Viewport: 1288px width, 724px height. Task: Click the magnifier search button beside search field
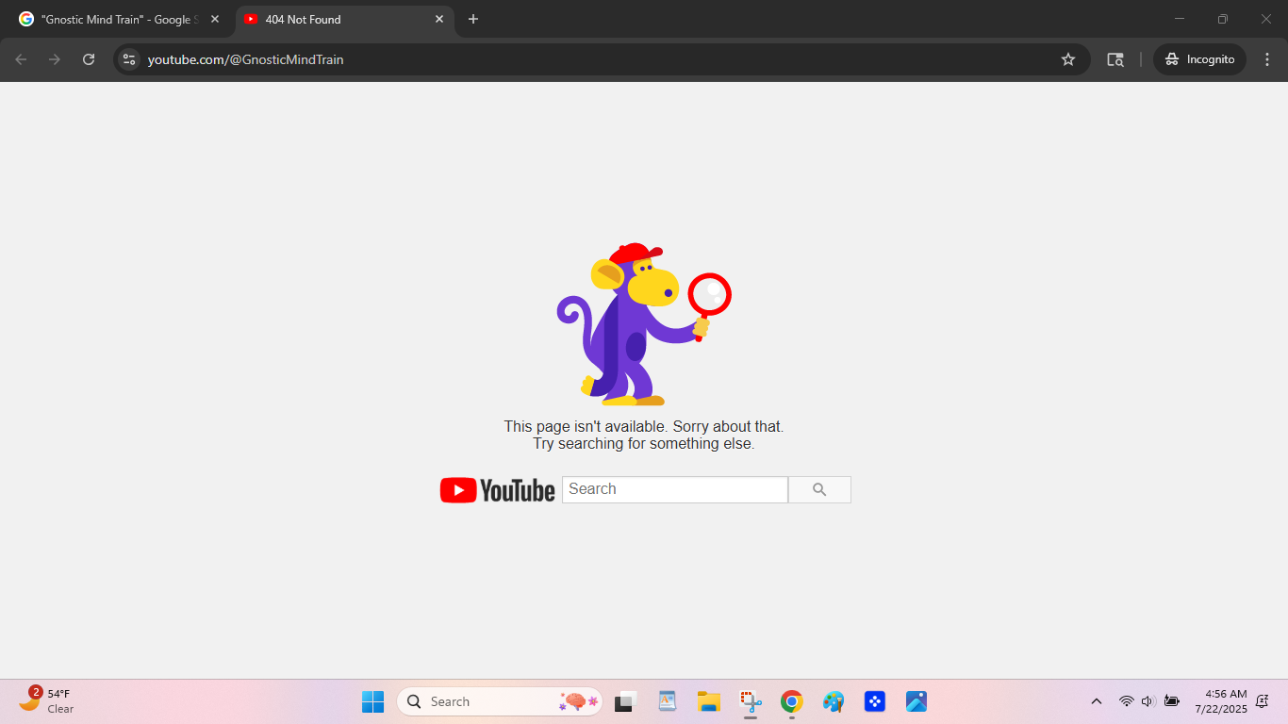pyautogui.click(x=819, y=489)
